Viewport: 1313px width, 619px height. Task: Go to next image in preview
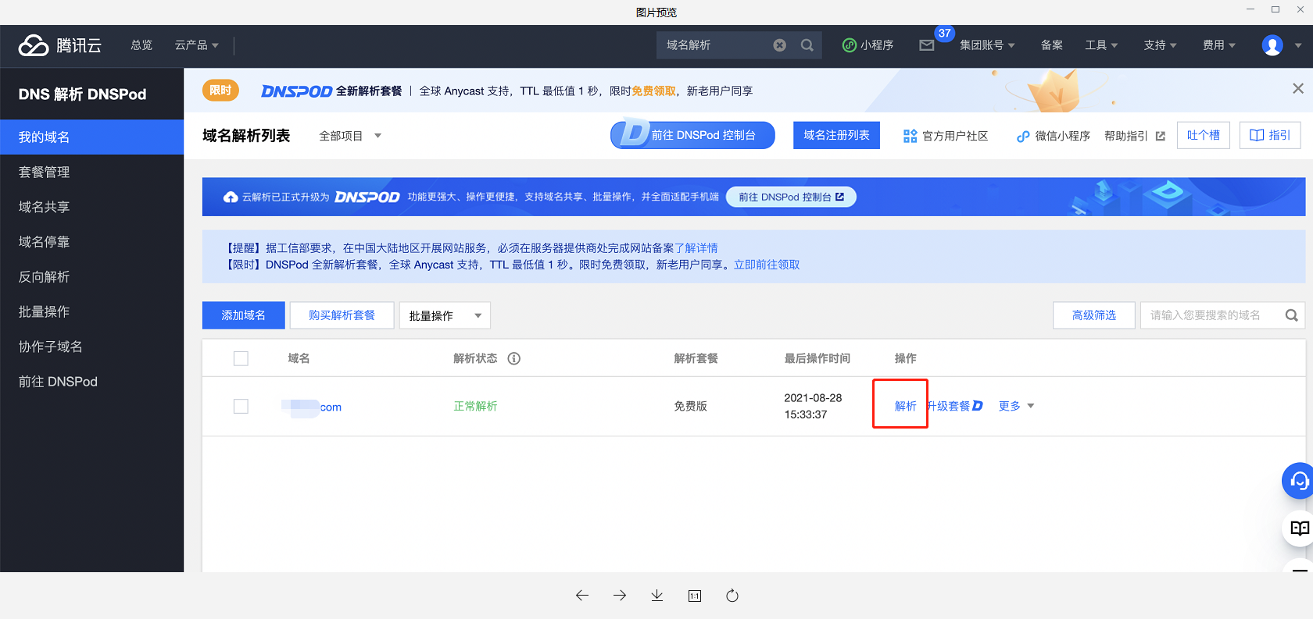(x=620, y=596)
